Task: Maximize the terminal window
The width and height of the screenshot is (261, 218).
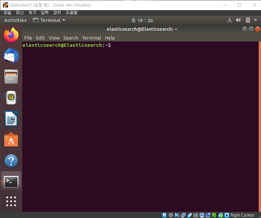Action: coord(251,29)
